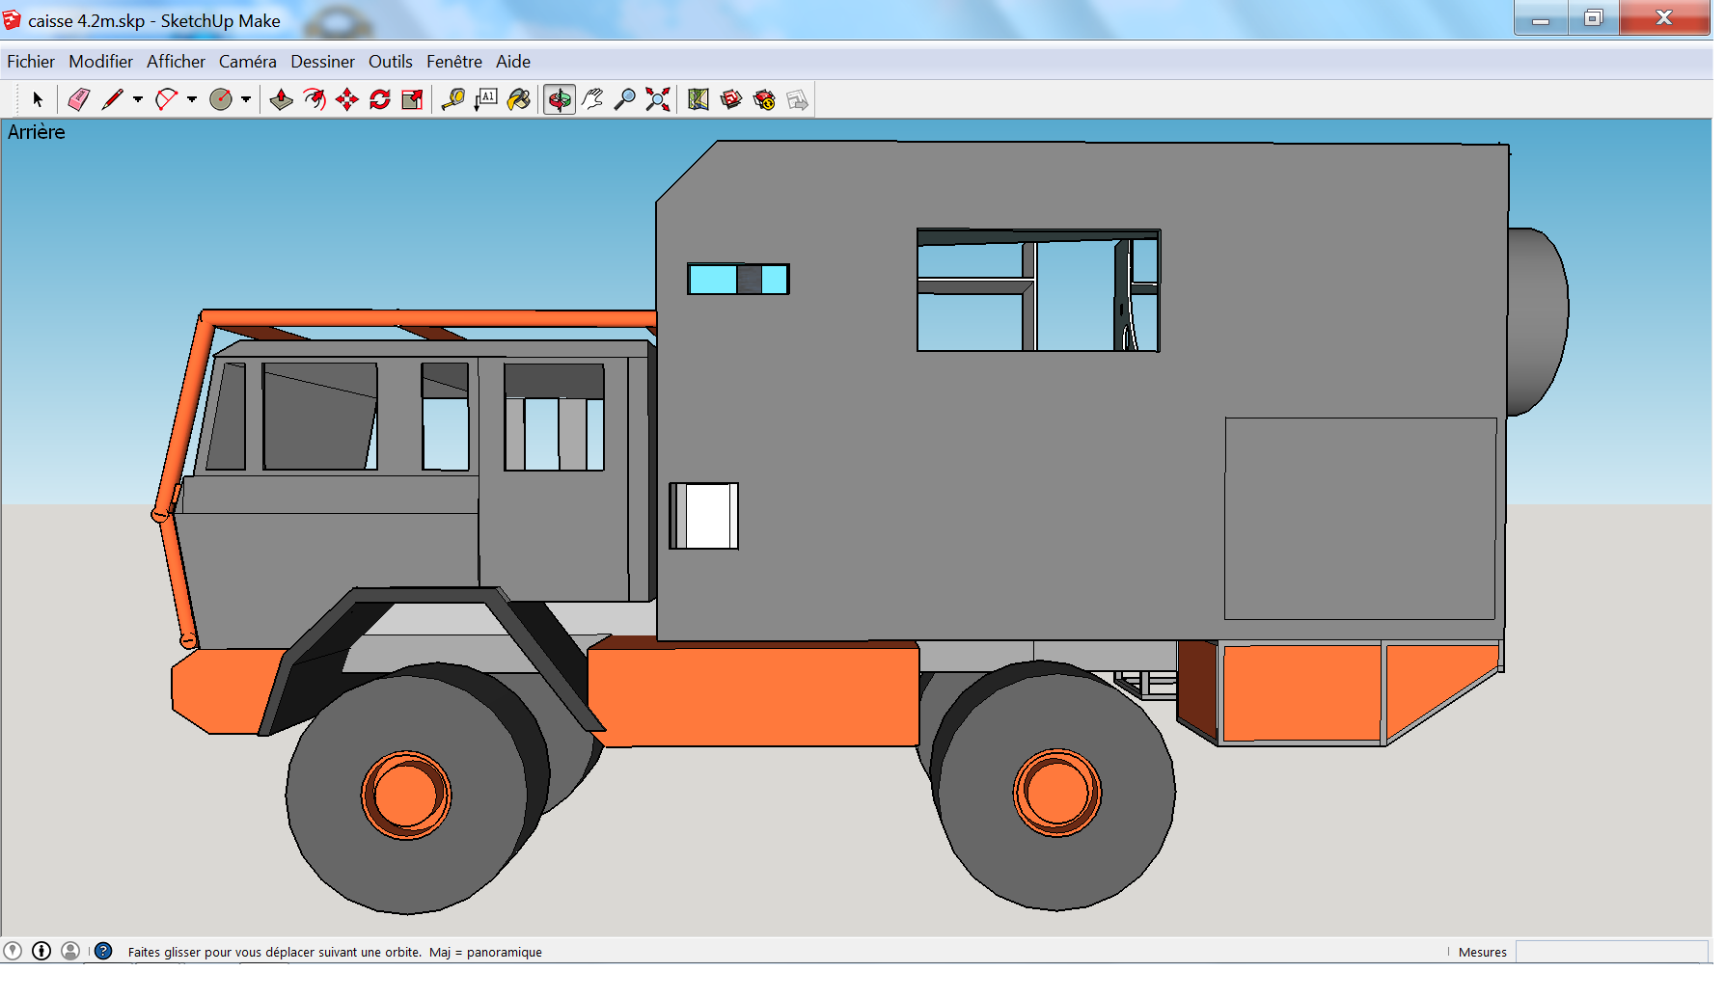The image size is (1725, 999).
Task: Expand the circle shape tool dropdown
Action: 246,99
